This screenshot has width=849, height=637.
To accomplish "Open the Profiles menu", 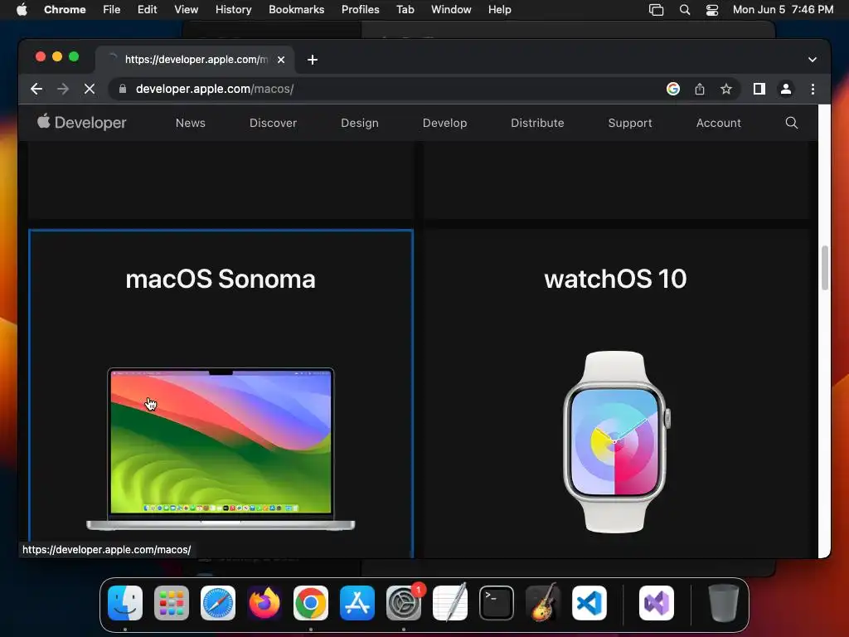I will pyautogui.click(x=360, y=10).
